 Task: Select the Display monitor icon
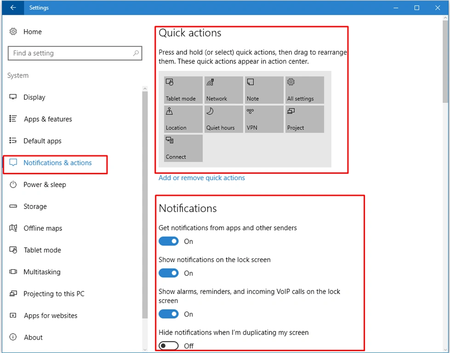(13, 97)
